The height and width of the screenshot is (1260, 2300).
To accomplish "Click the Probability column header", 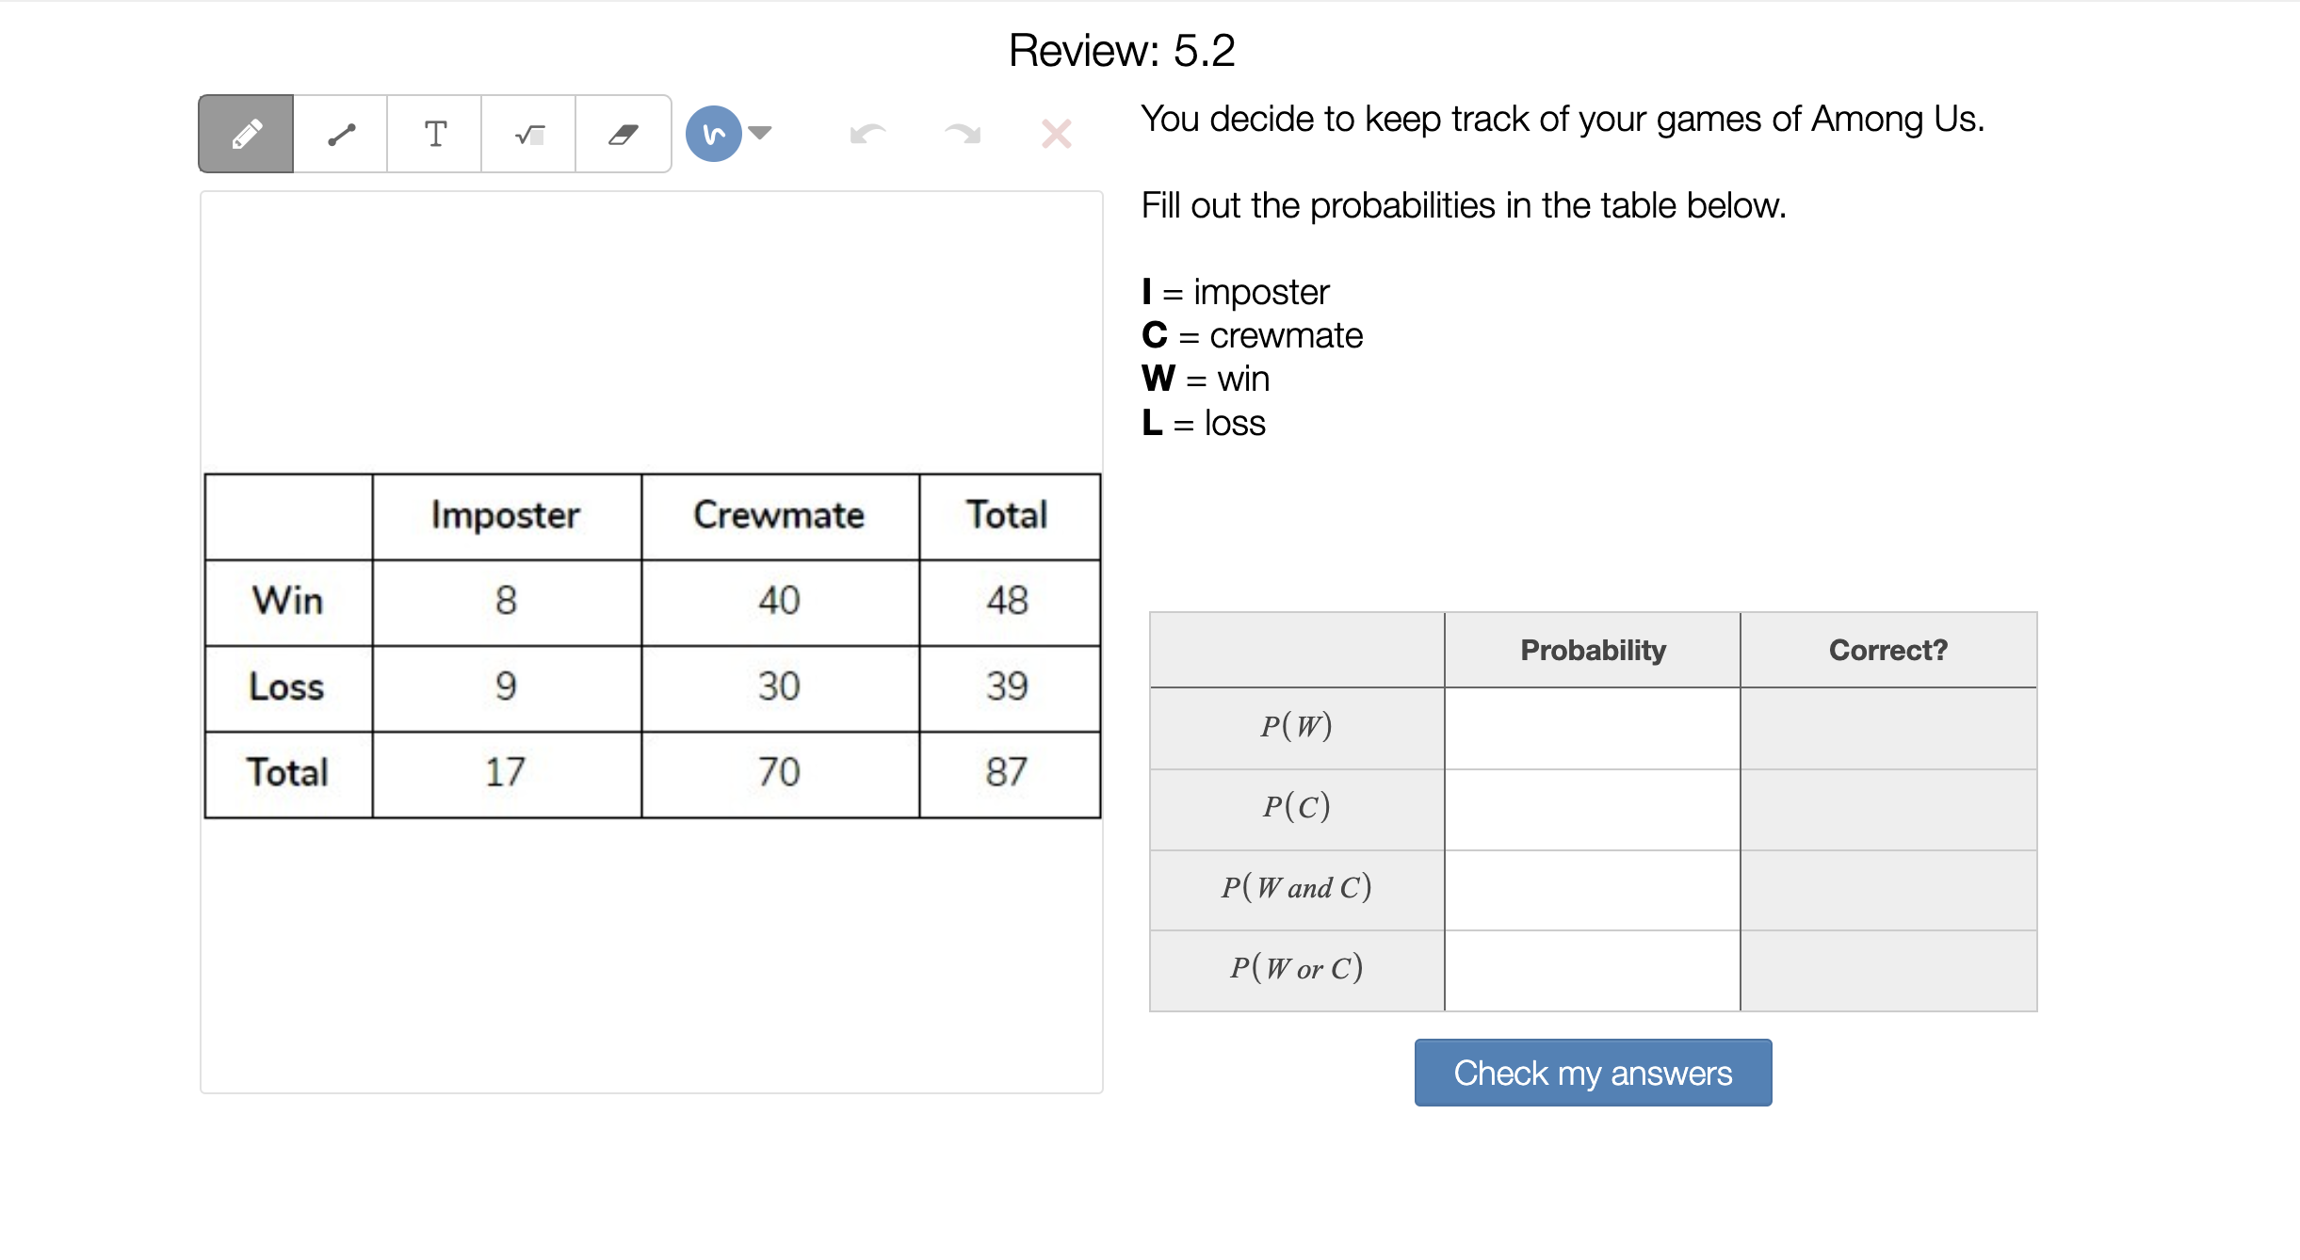I will point(1592,650).
